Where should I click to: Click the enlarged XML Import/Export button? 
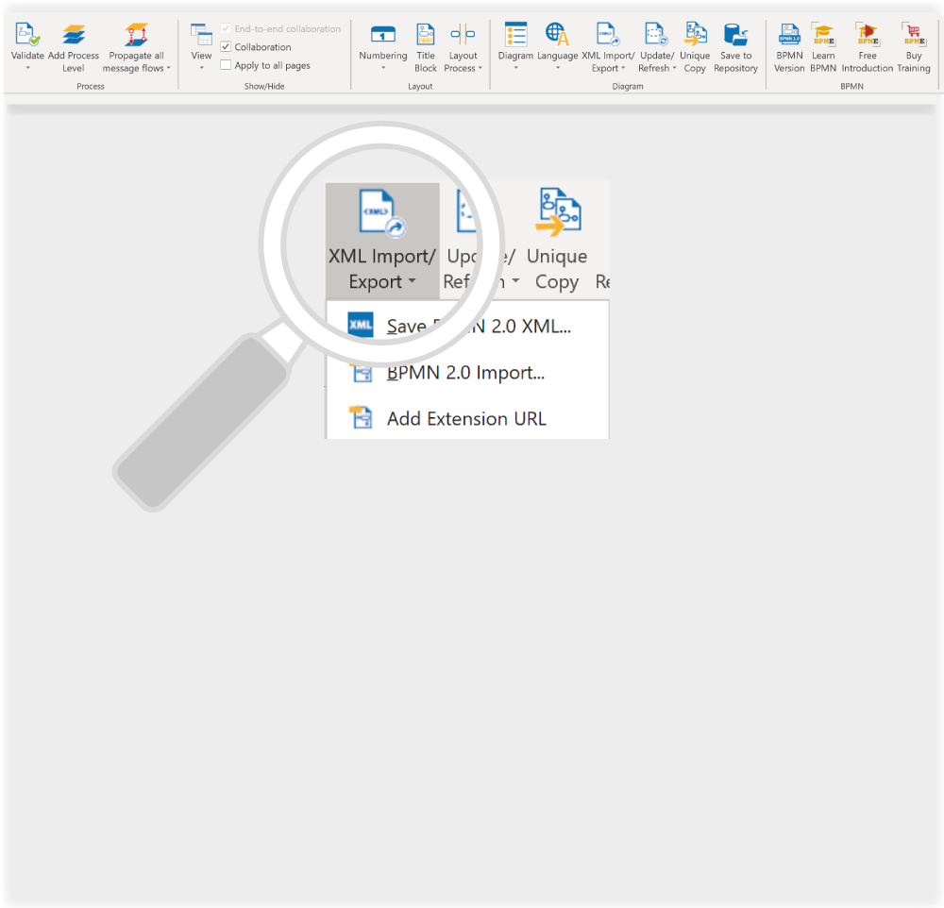tap(382, 241)
